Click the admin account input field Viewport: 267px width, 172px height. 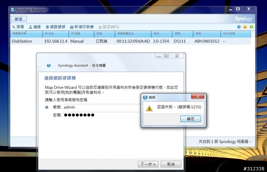(102, 107)
